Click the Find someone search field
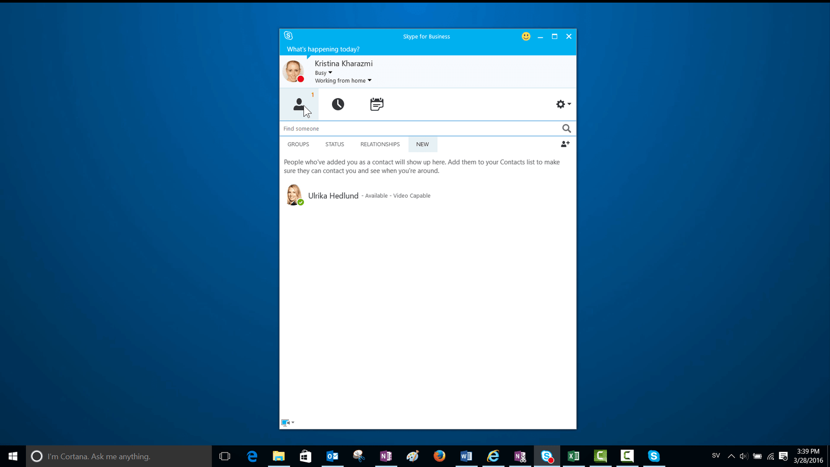The image size is (830, 467). pos(419,129)
